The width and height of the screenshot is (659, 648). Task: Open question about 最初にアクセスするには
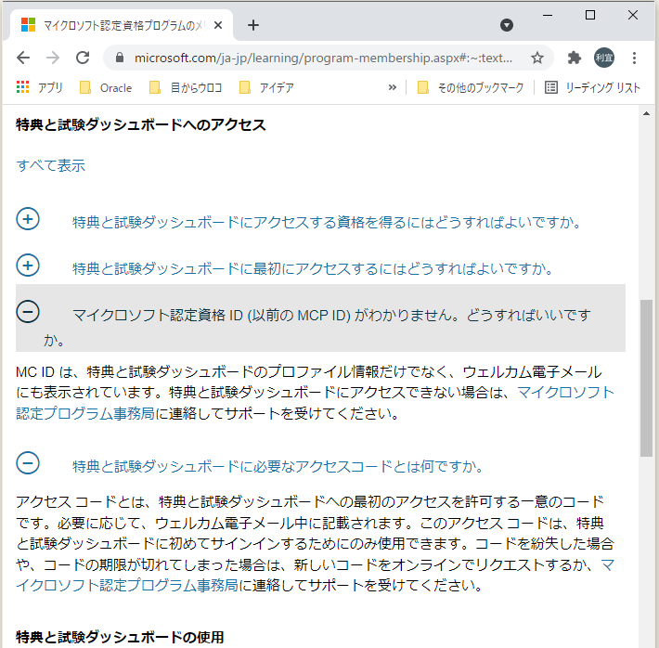tap(313, 268)
